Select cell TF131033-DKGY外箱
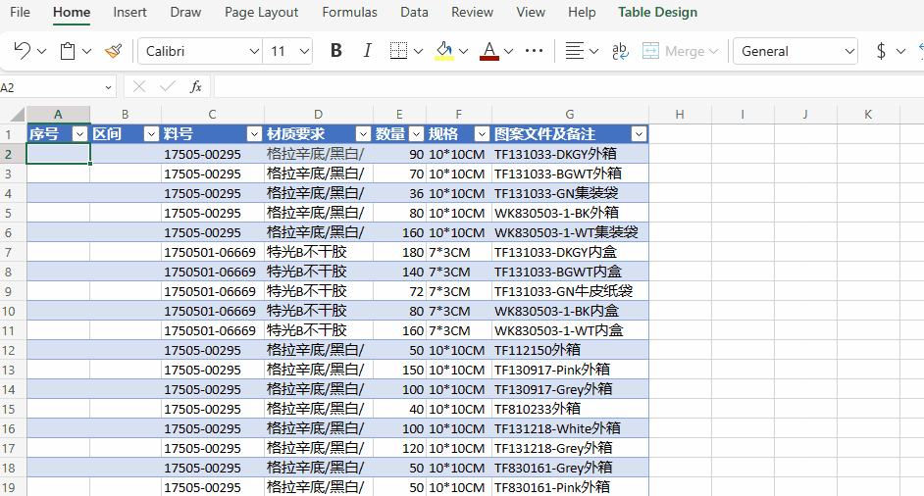The image size is (924, 496). pyautogui.click(x=570, y=154)
